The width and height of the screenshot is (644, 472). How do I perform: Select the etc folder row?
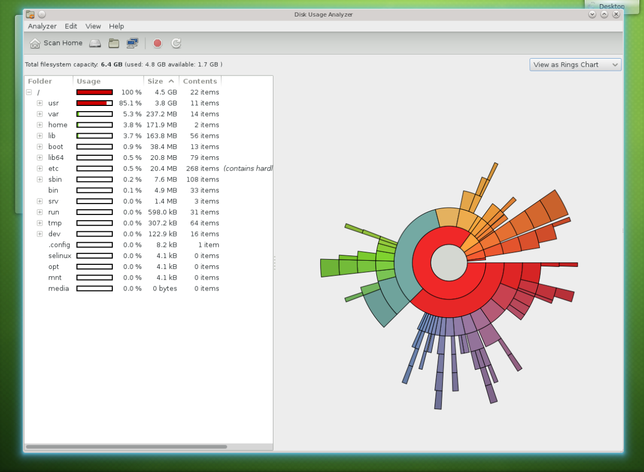pyautogui.click(x=54, y=169)
